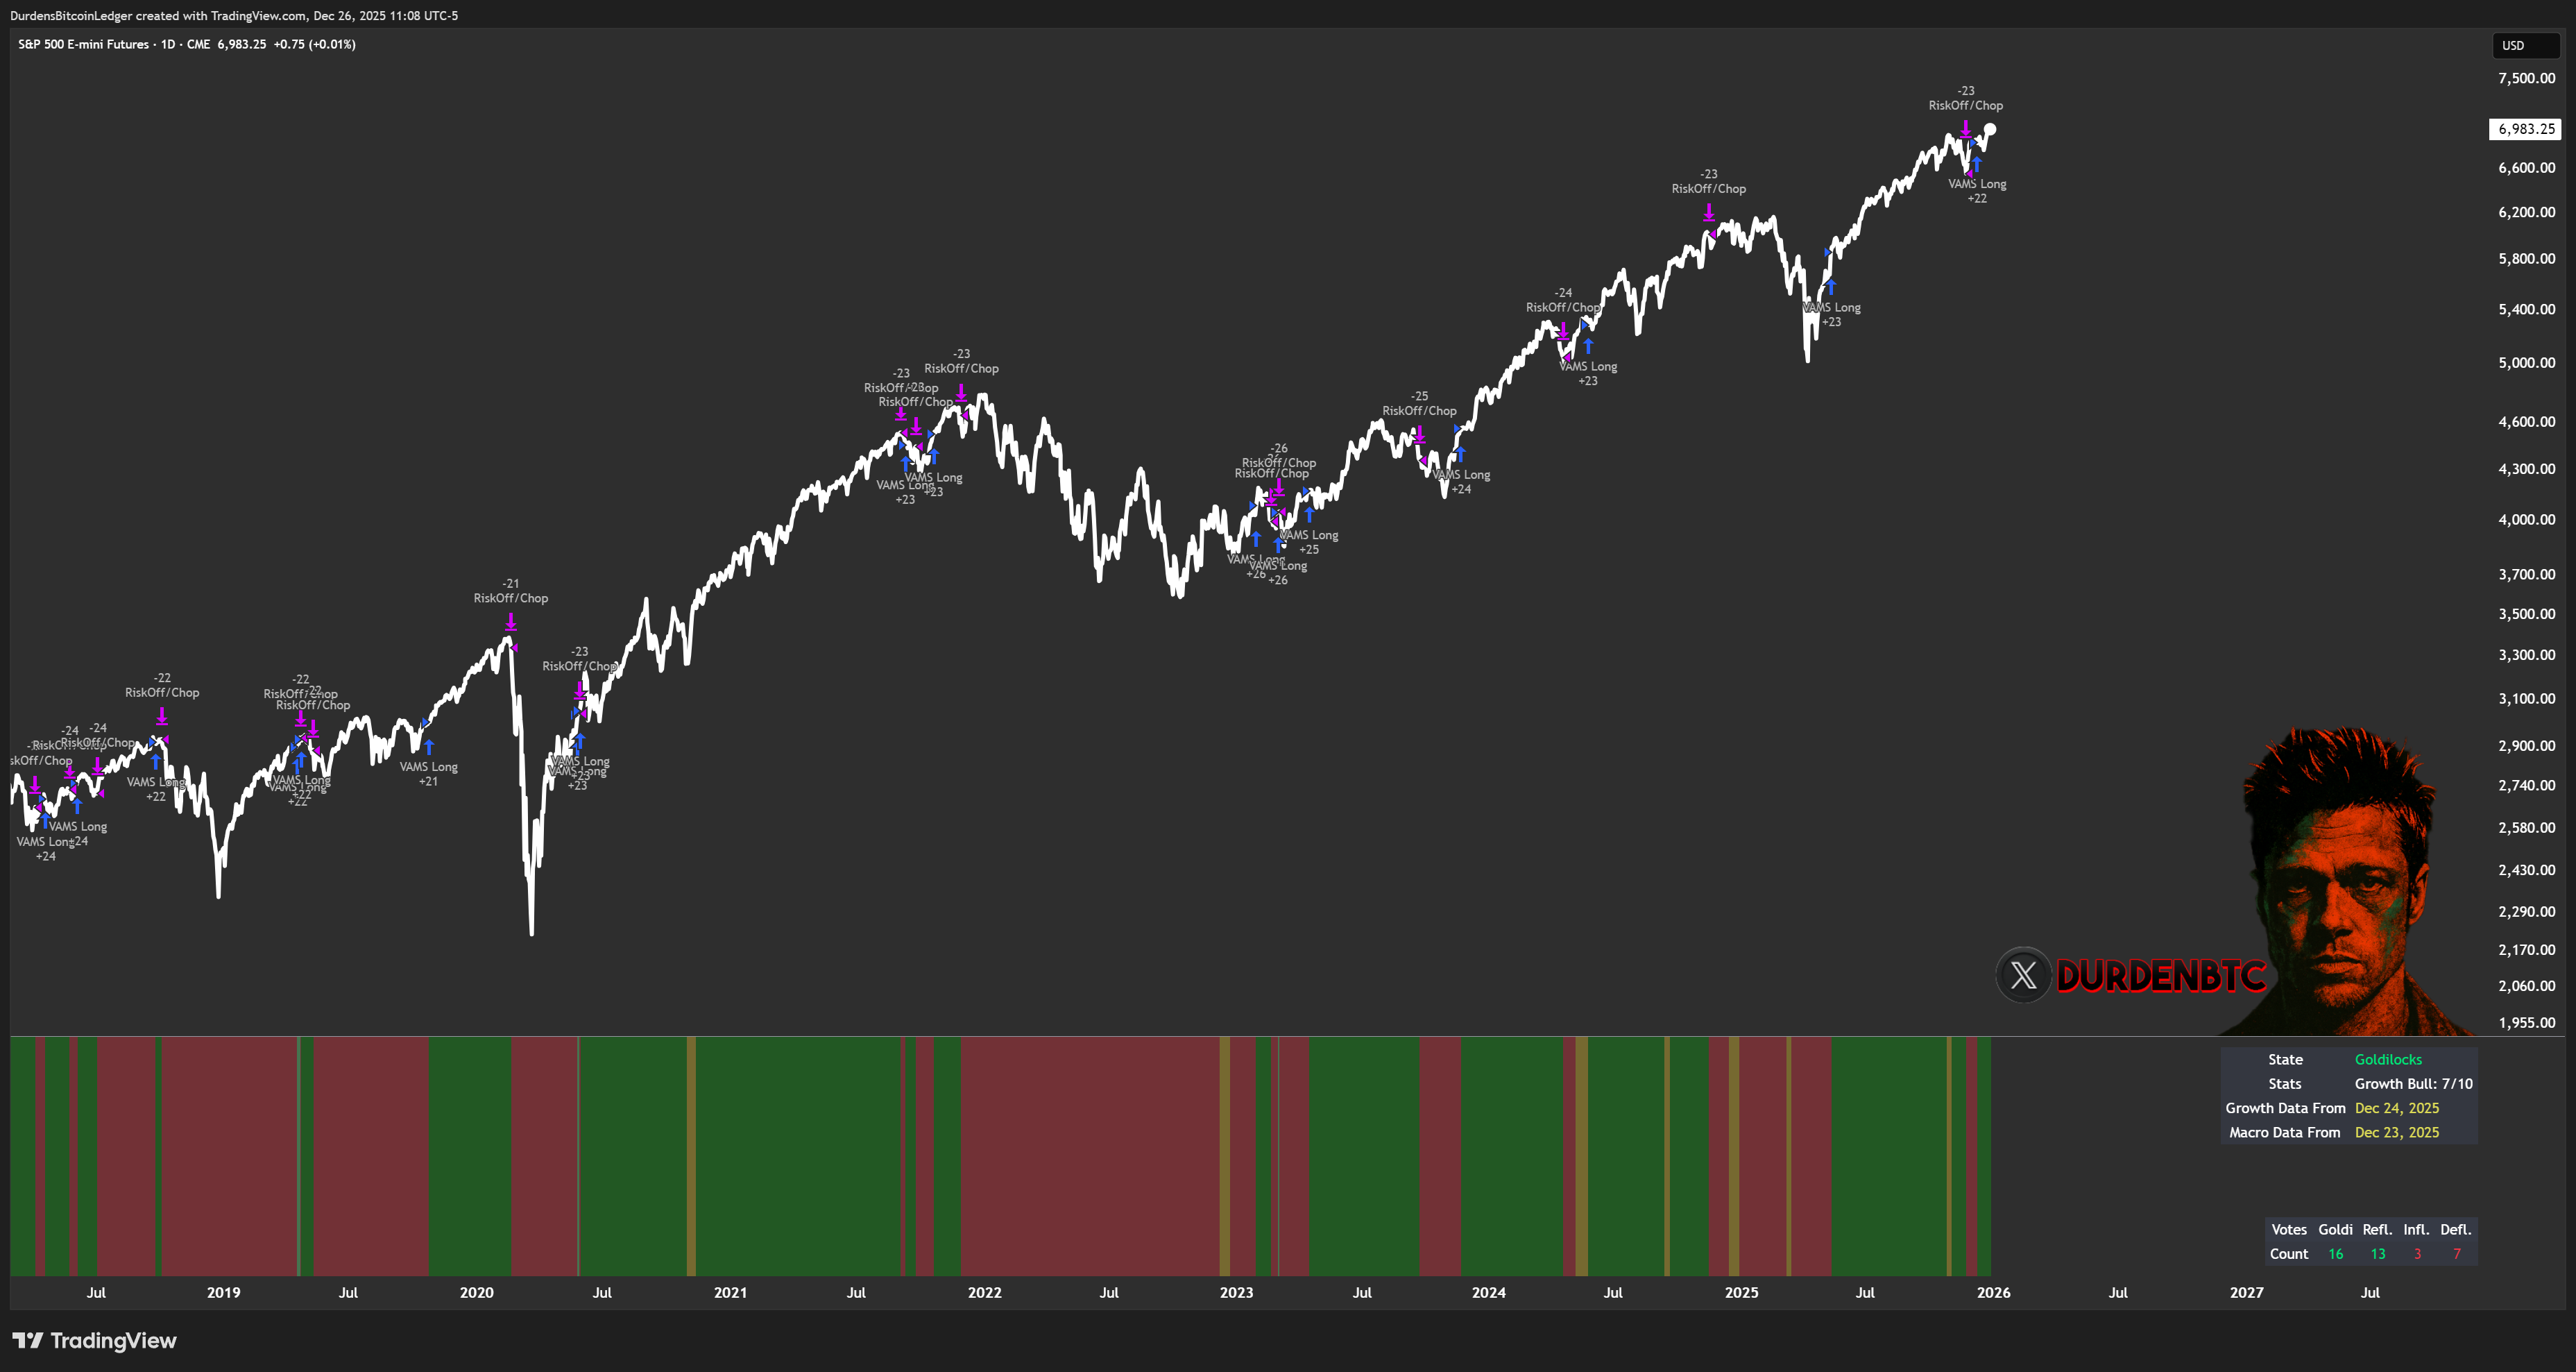Click the TradingView logo at bottom left
The width and height of the screenshot is (2576, 1372).
click(94, 1340)
